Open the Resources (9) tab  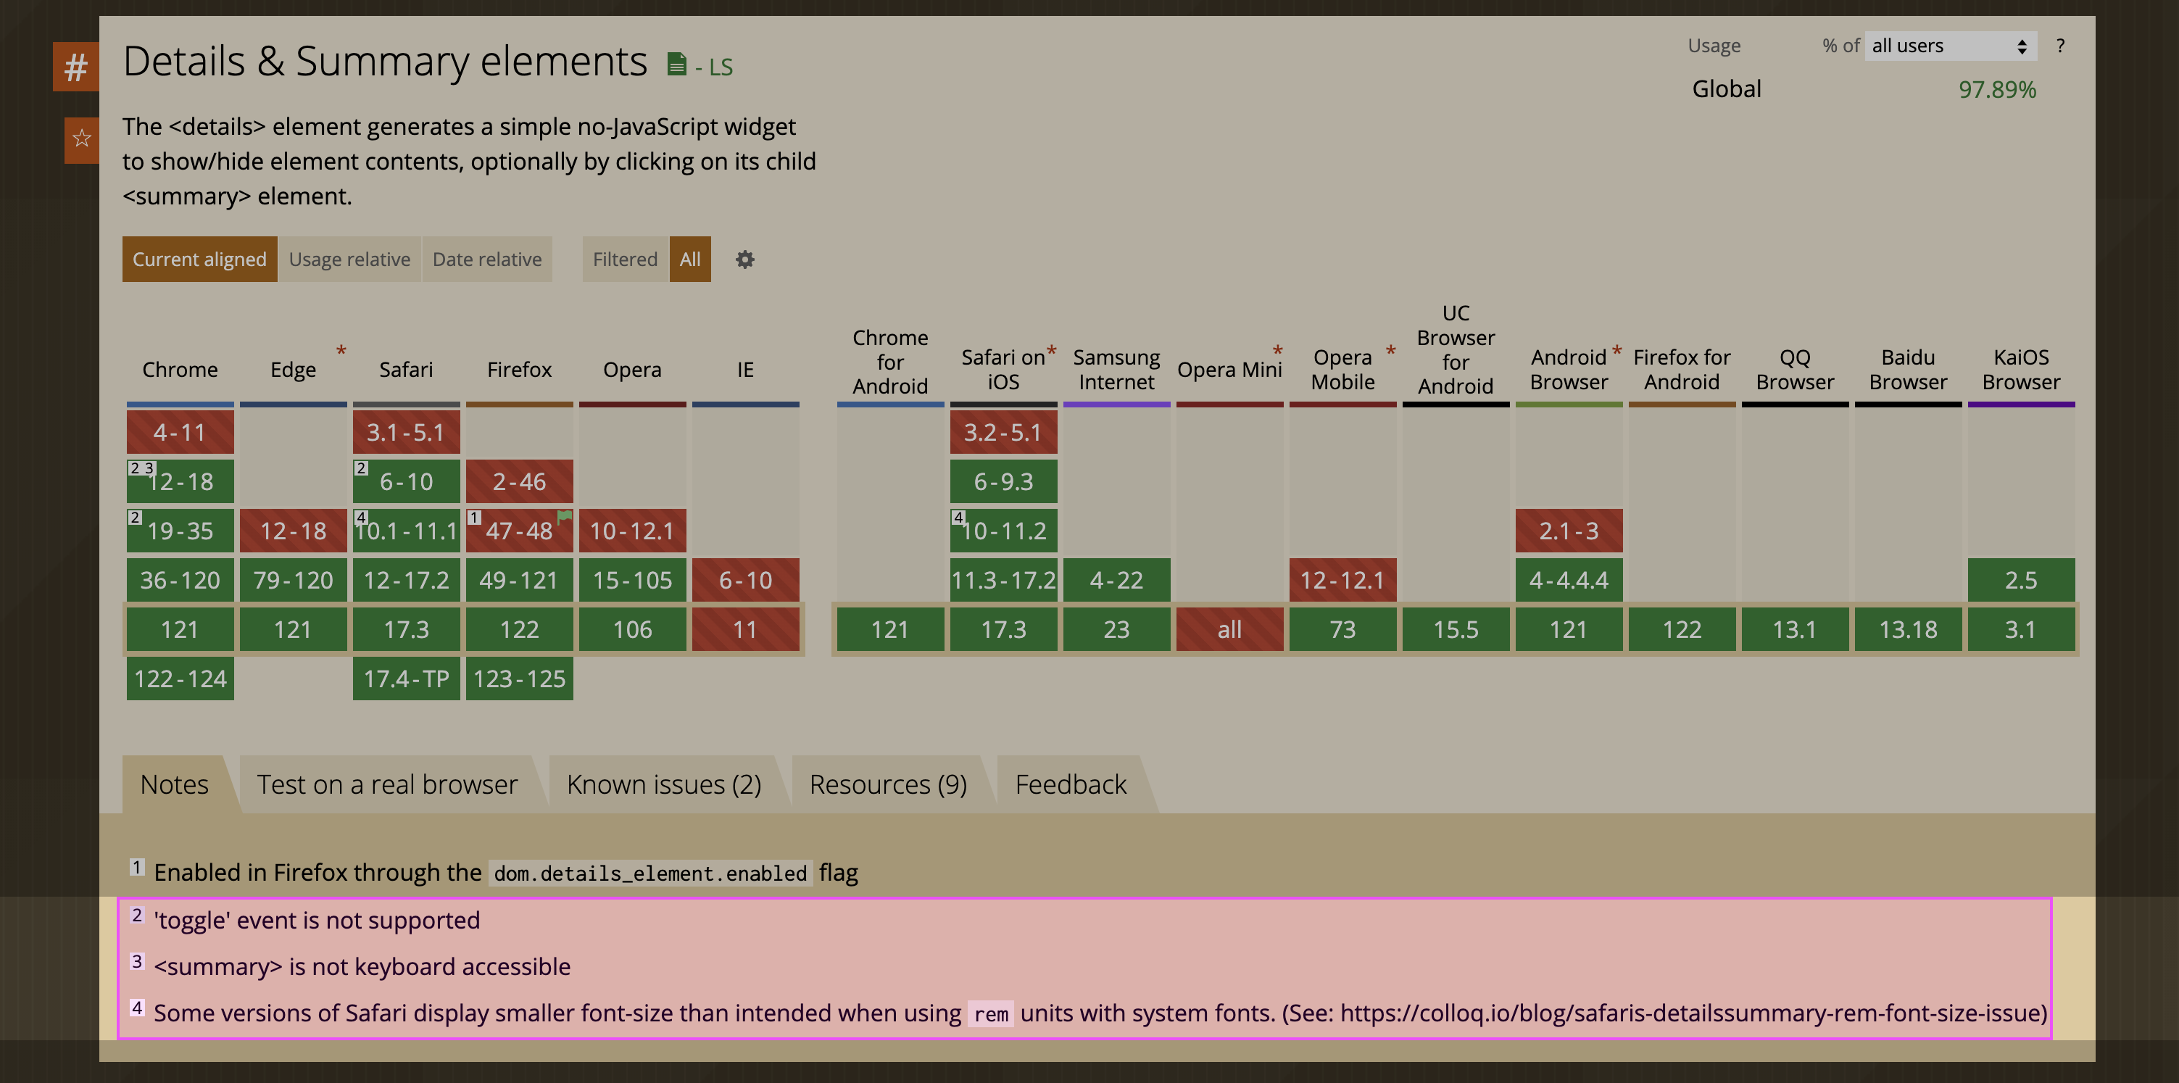tap(888, 785)
